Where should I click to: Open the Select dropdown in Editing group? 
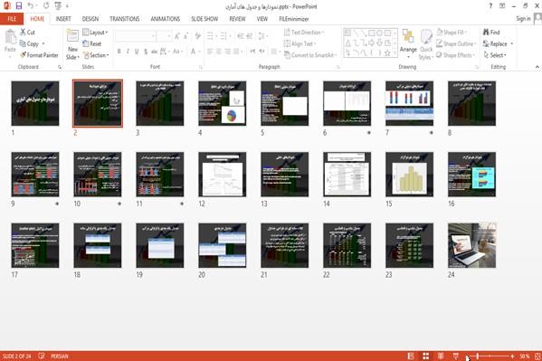[495, 55]
